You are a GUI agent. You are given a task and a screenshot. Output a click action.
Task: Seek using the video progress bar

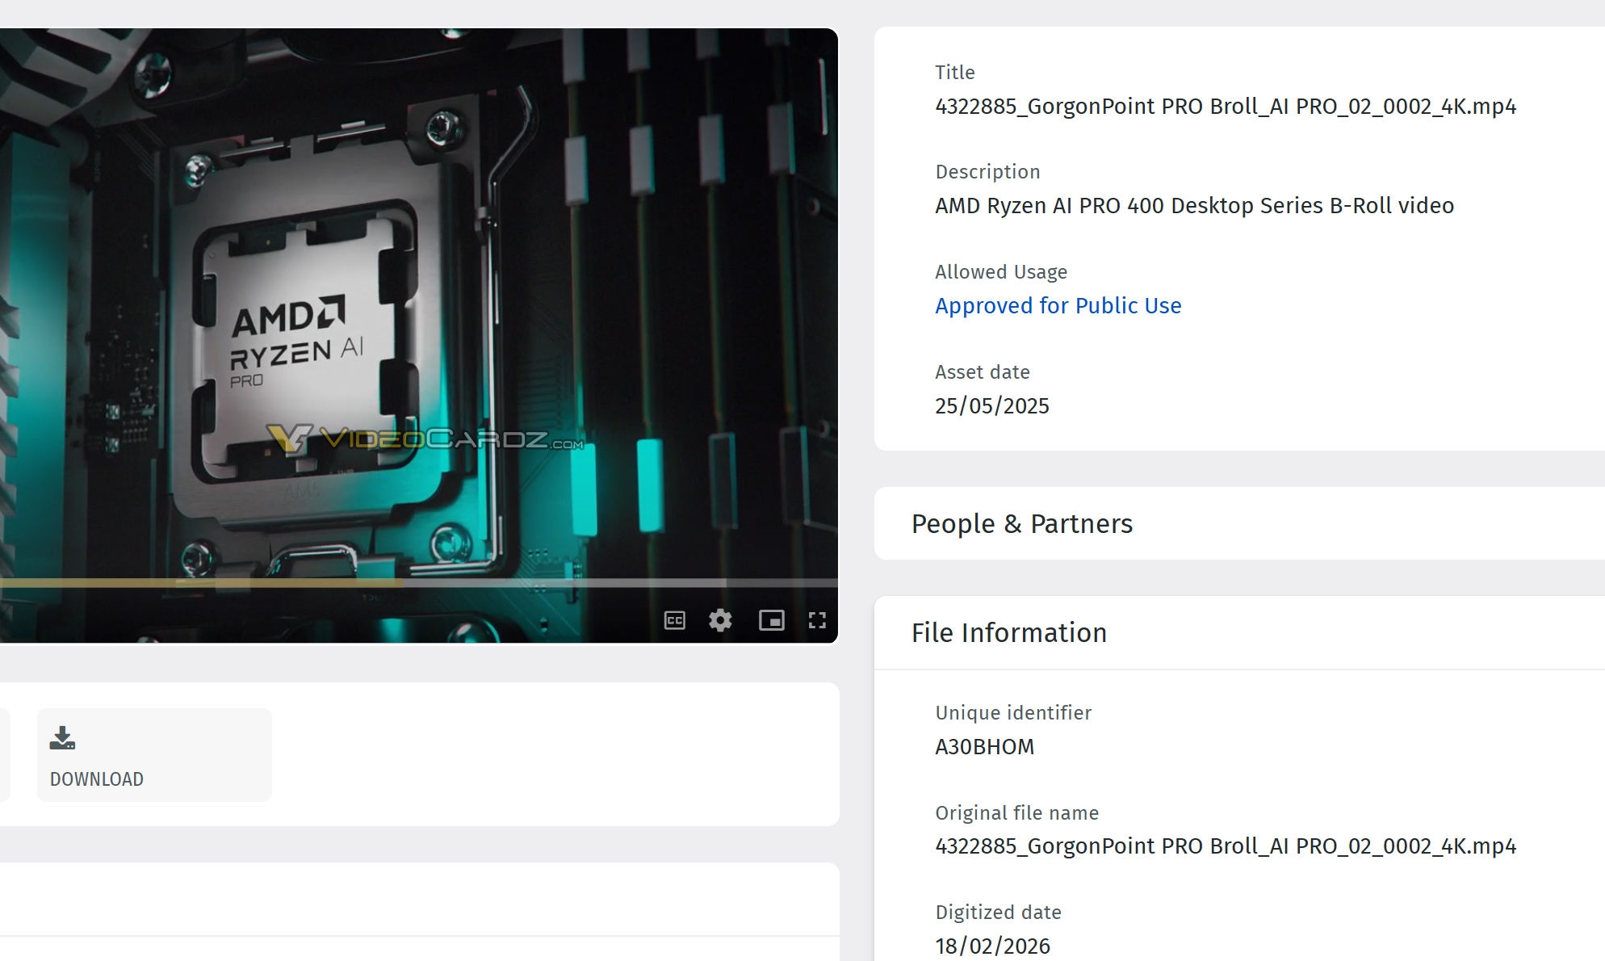pyautogui.click(x=242, y=582)
